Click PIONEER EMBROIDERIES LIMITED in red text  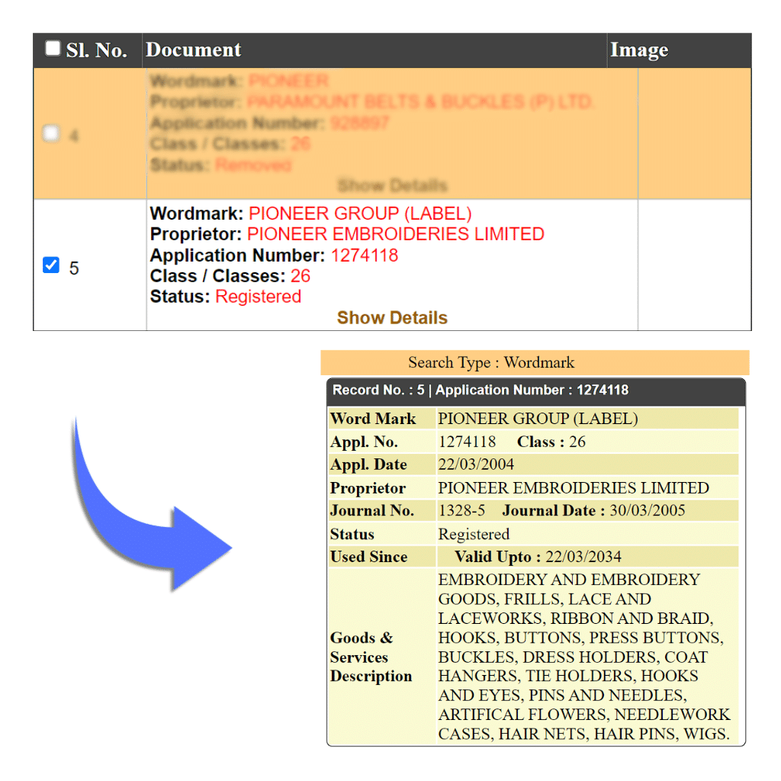[x=396, y=234]
